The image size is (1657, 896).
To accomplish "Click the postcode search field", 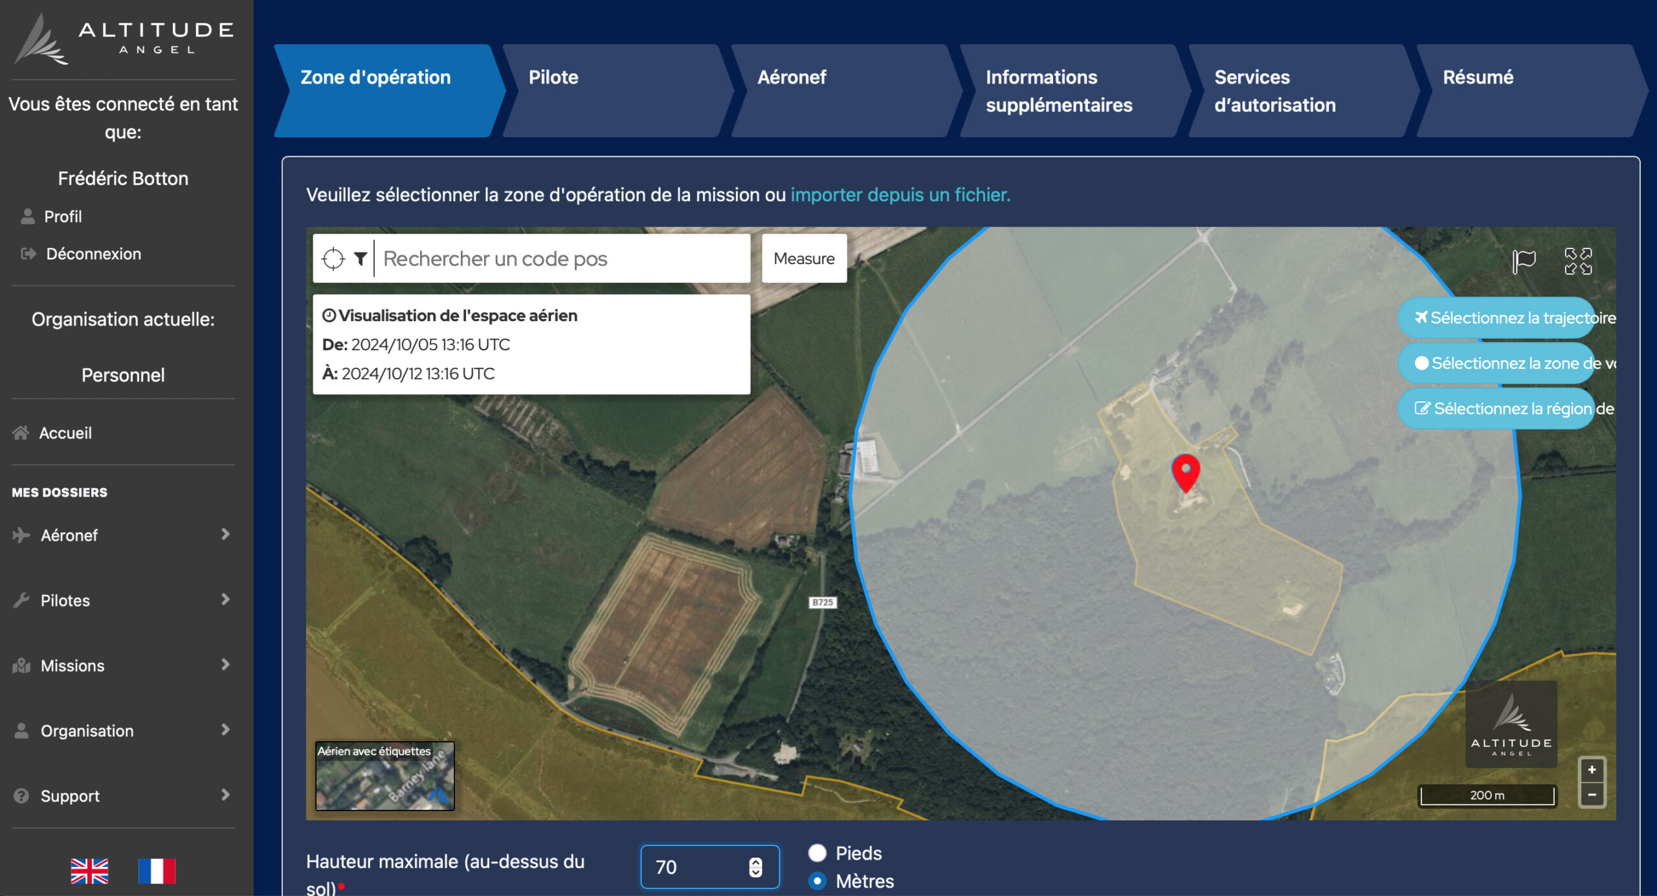I will point(563,259).
